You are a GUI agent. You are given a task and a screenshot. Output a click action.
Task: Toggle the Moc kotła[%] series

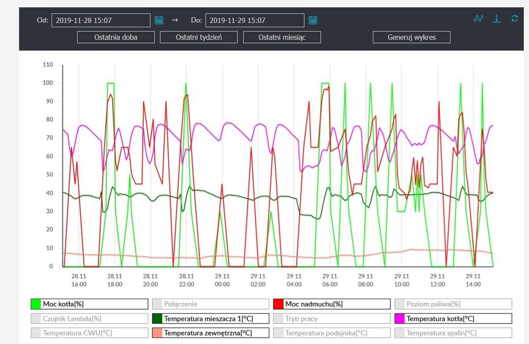tap(89, 304)
